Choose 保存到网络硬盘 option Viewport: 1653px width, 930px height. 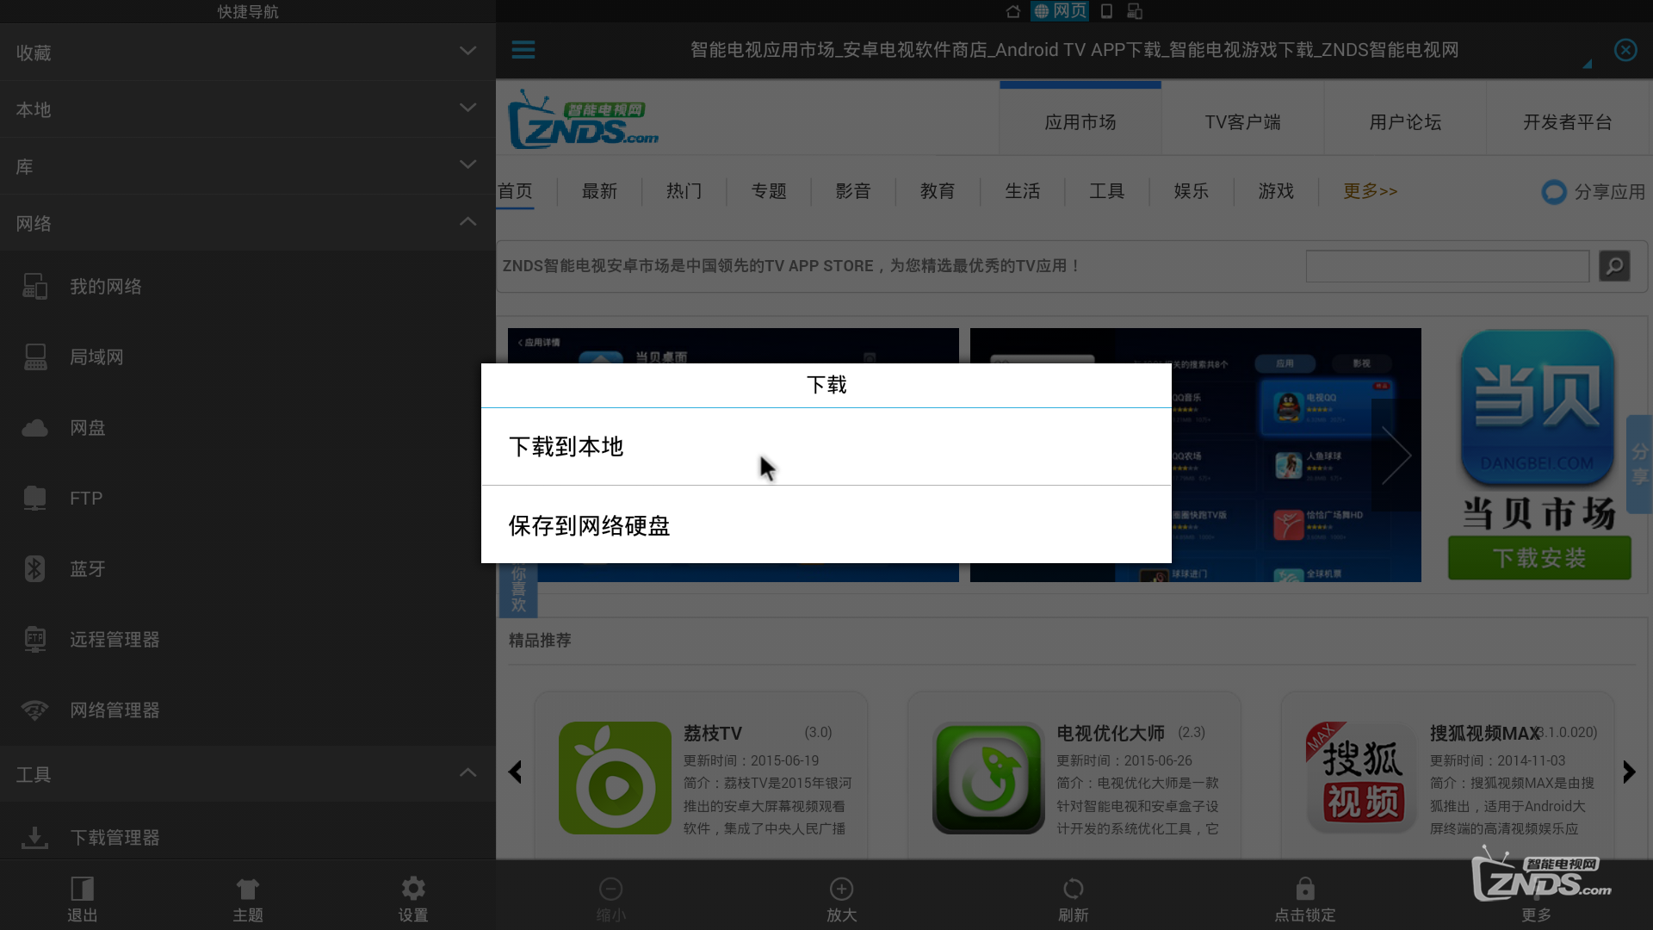[826, 525]
